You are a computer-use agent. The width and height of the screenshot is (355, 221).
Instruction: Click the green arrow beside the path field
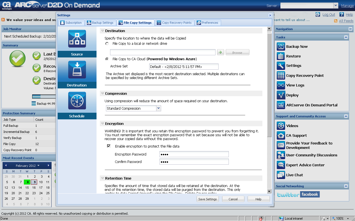[x=220, y=52]
